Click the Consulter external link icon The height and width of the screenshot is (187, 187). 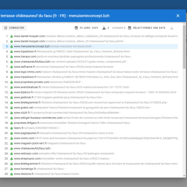pyautogui.click(x=6, y=28)
